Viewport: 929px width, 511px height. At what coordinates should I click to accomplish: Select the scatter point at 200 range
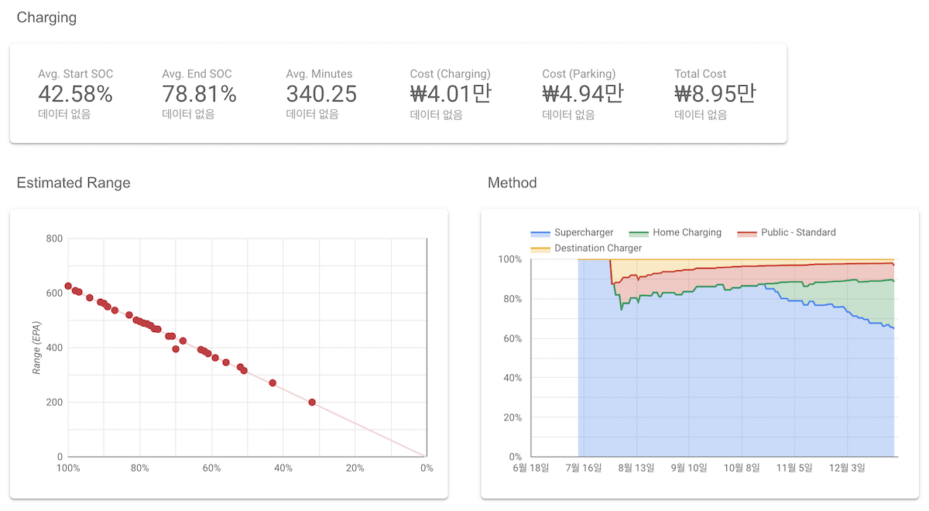(312, 403)
